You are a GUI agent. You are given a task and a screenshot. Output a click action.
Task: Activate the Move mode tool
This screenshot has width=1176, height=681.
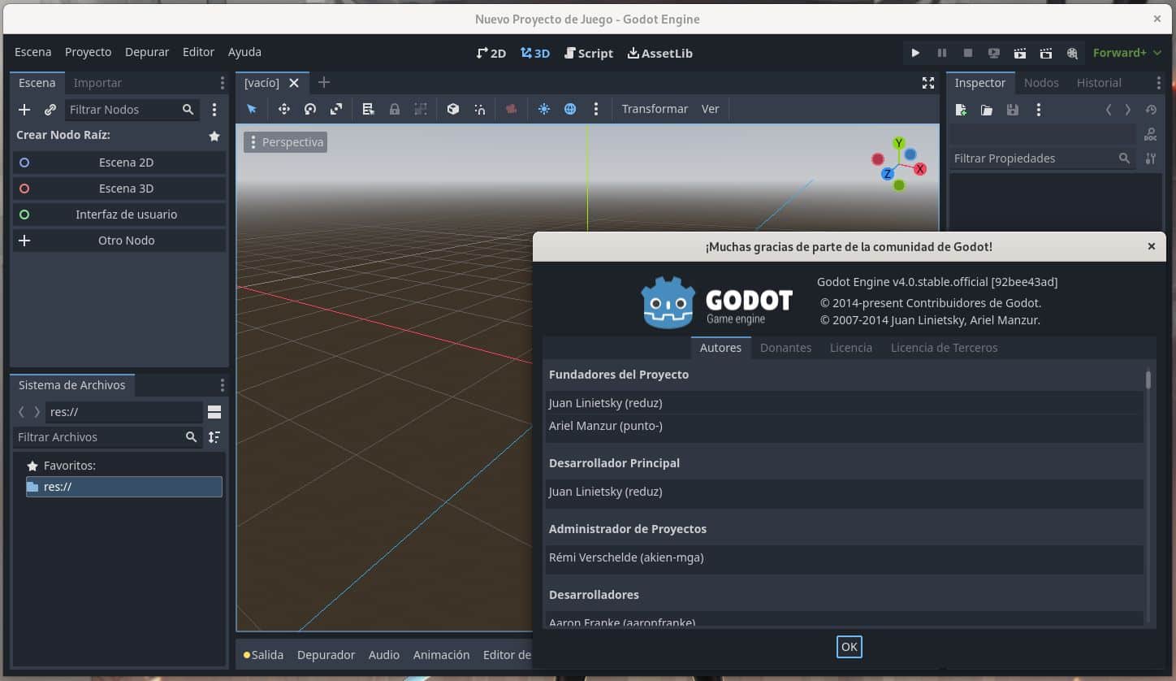pos(284,109)
